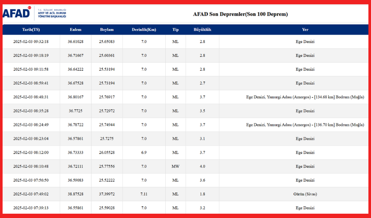Click magnitude value 3.1
This screenshot has width=371, height=218.
[x=202, y=139]
